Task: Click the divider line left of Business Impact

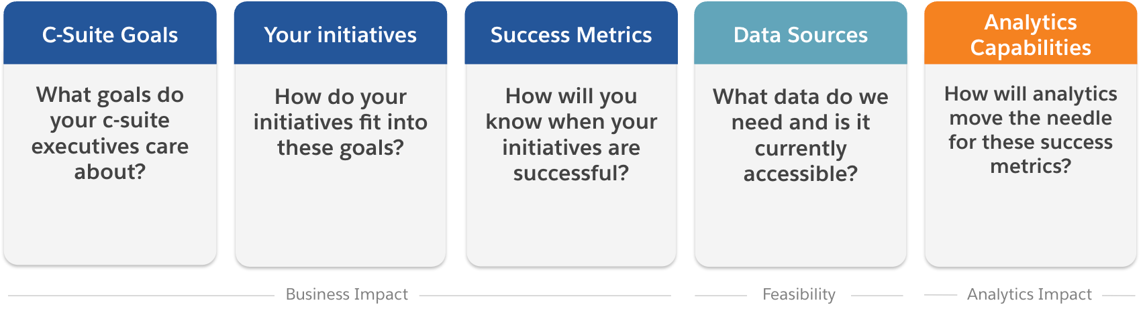Action: click(141, 296)
